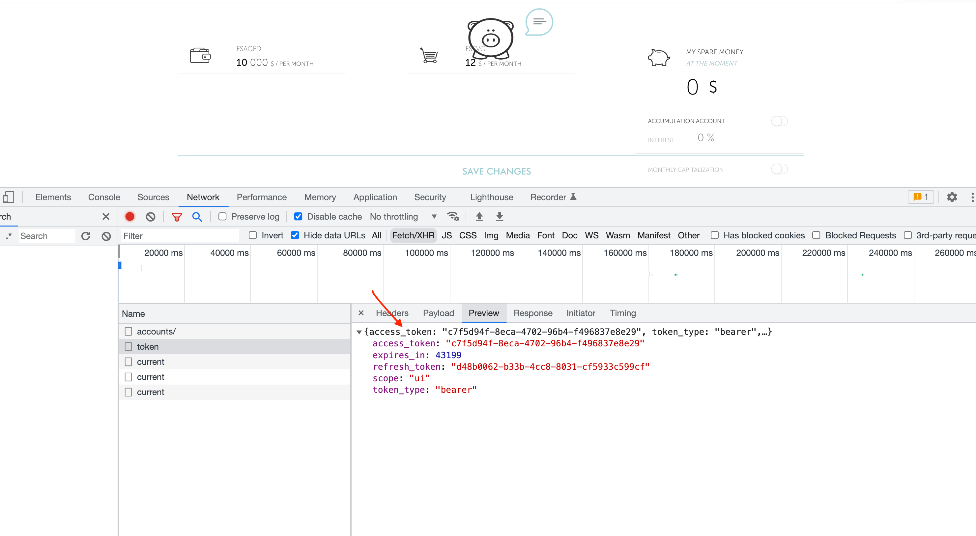Click the Performance tab
The image size is (976, 536).
pos(261,197)
